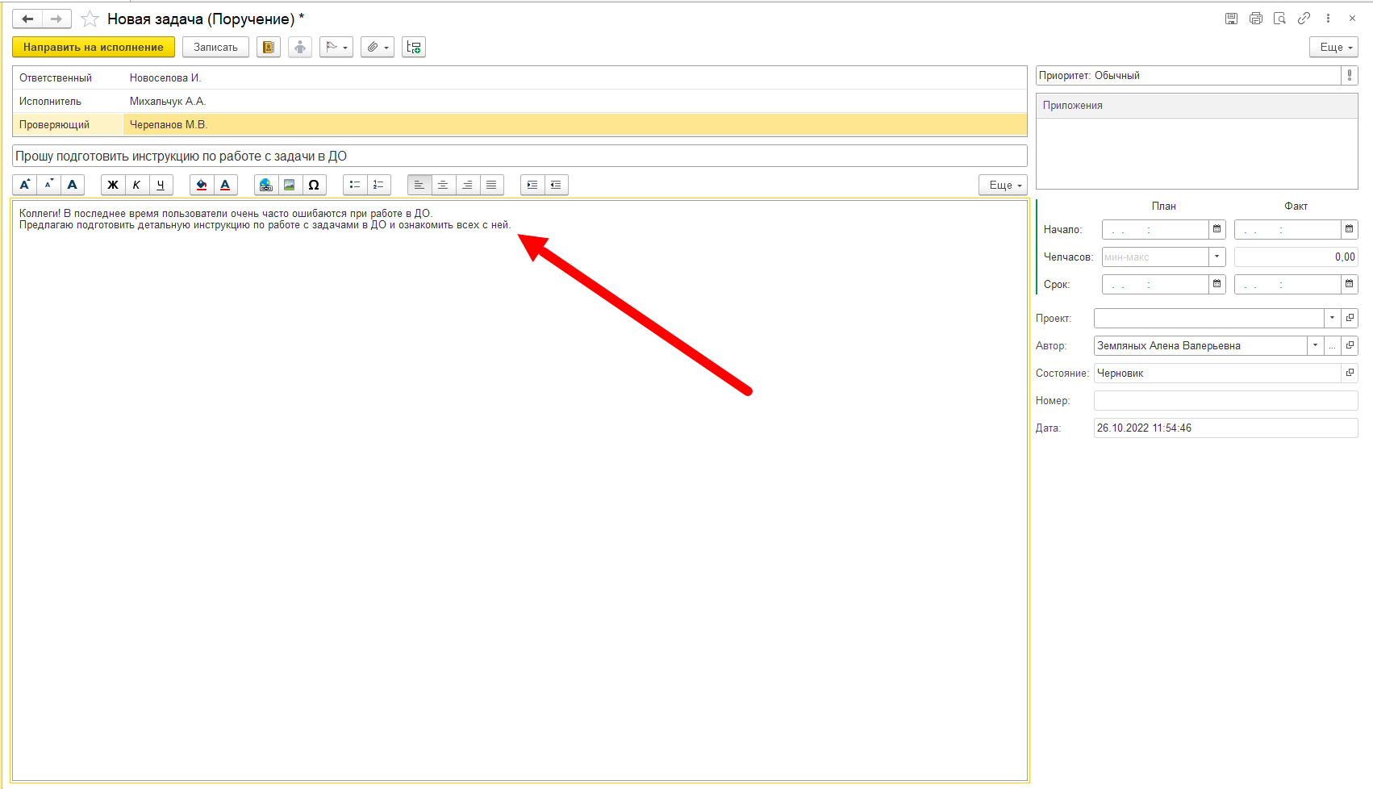
Task: Open the font selection button
Action: click(x=73, y=185)
